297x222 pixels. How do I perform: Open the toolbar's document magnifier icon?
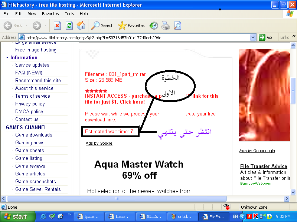pos(177,26)
